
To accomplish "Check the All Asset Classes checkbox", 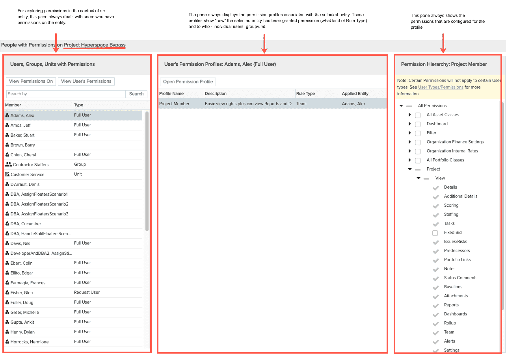I will (x=417, y=115).
